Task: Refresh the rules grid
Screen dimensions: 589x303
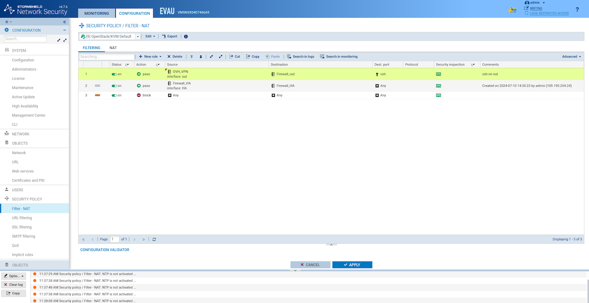Action: 154,239
